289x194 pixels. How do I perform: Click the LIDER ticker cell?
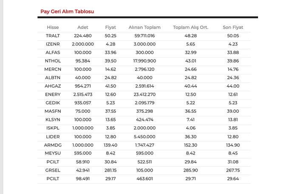[53, 137]
